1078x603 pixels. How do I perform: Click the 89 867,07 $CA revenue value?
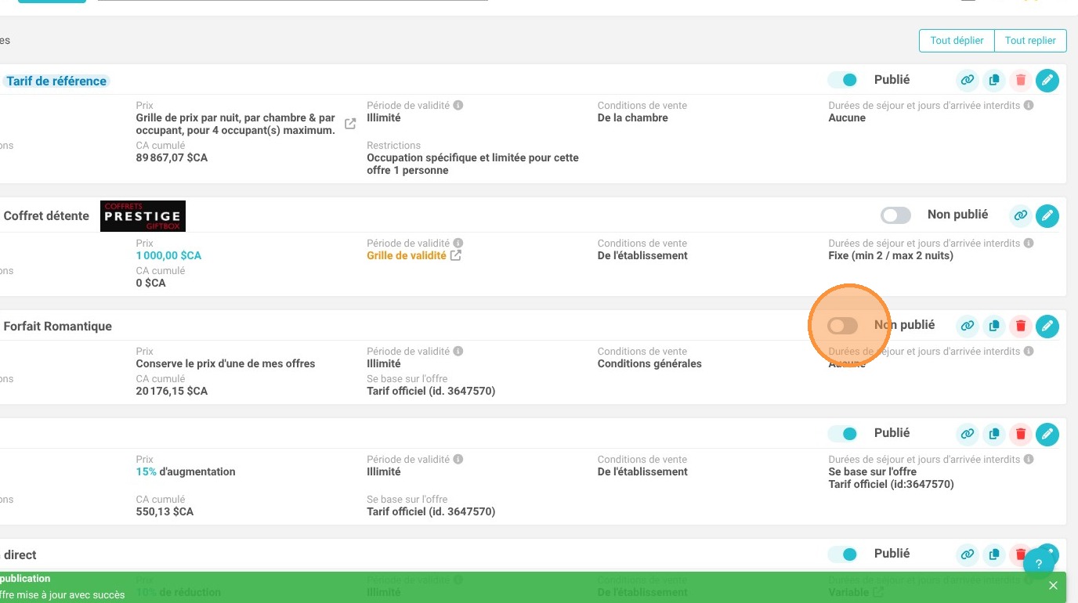tap(172, 157)
